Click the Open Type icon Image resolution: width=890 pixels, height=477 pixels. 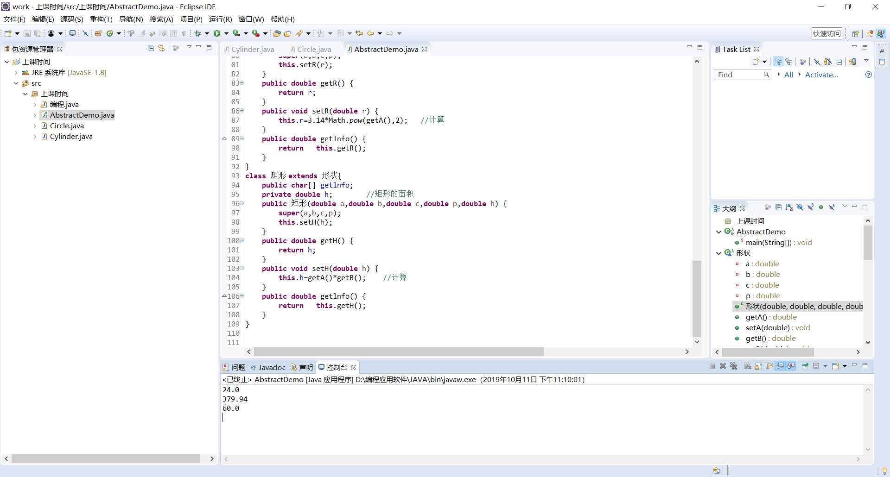pos(277,33)
